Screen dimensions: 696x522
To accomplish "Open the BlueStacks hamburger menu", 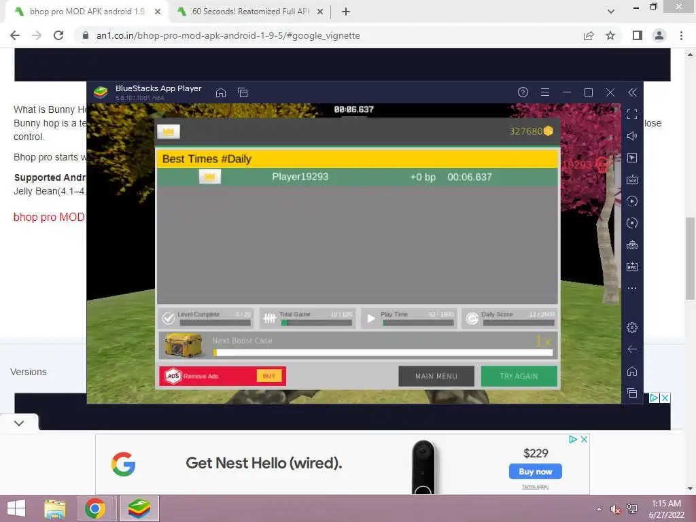I will click(545, 92).
